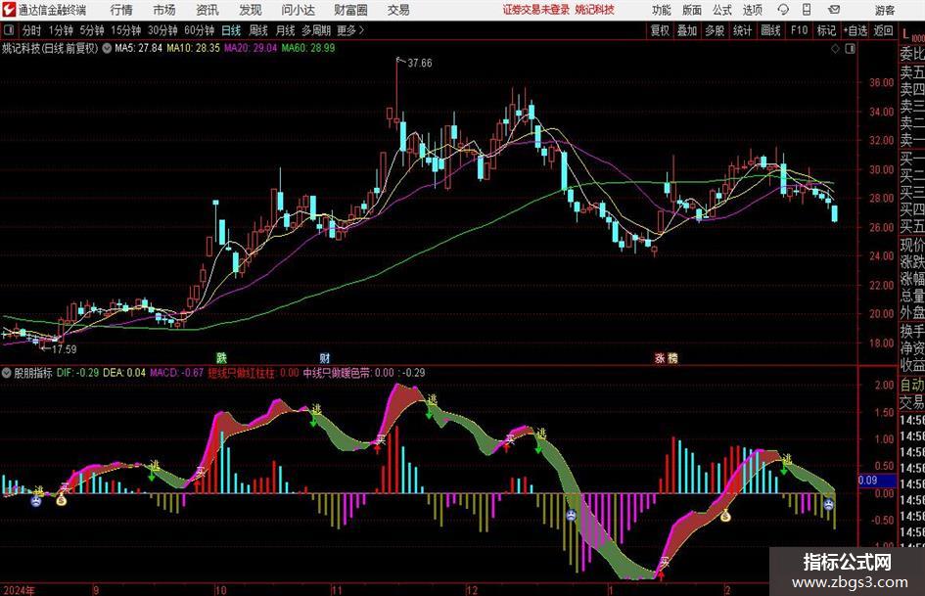
Task: Click the 财 marker below the price chart
Action: [x=324, y=357]
